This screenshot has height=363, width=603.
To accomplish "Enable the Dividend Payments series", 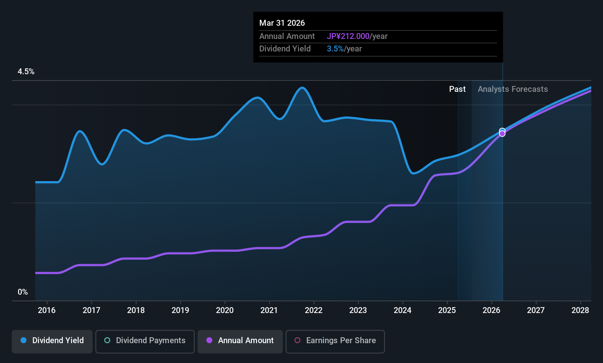I will pyautogui.click(x=145, y=341).
